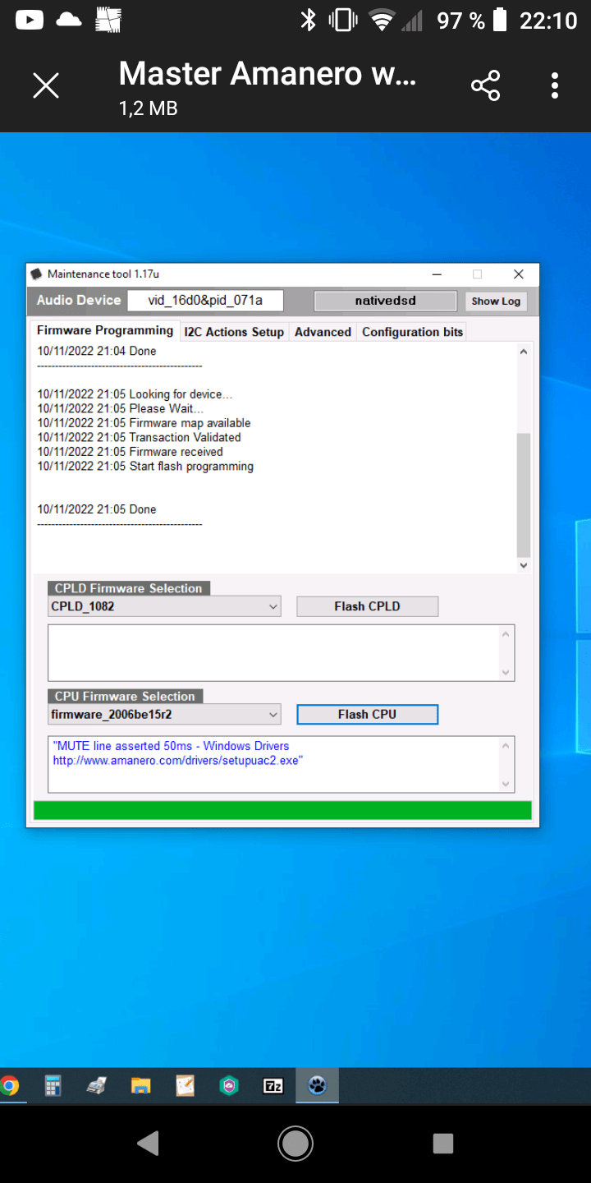
Task: Click the "Please Wait..." log line
Action: [121, 409]
